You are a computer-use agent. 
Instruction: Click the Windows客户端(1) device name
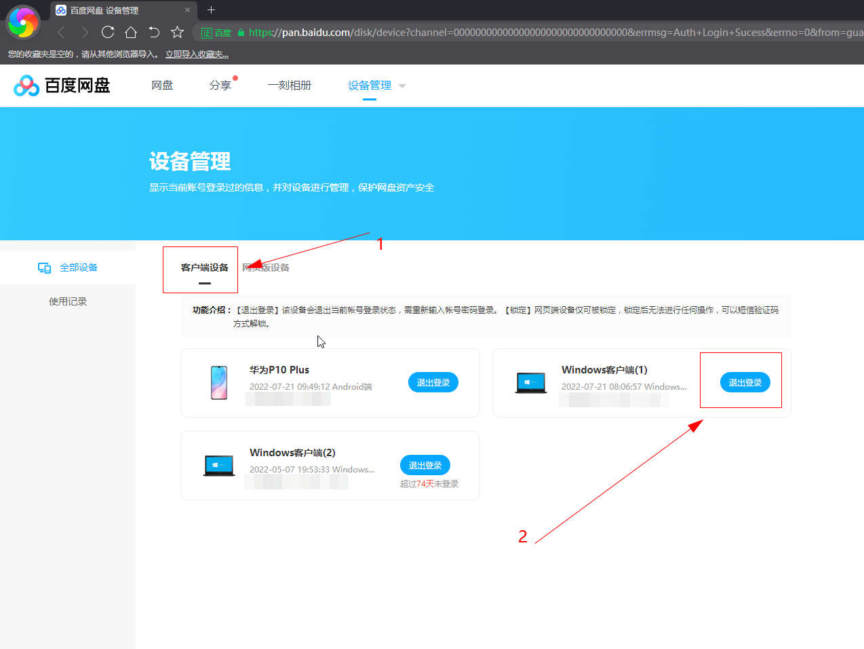pos(604,370)
